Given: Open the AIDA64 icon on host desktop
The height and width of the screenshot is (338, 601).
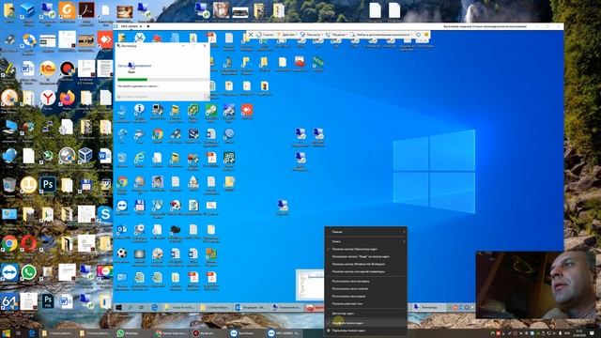Looking at the screenshot, I should click(9, 301).
